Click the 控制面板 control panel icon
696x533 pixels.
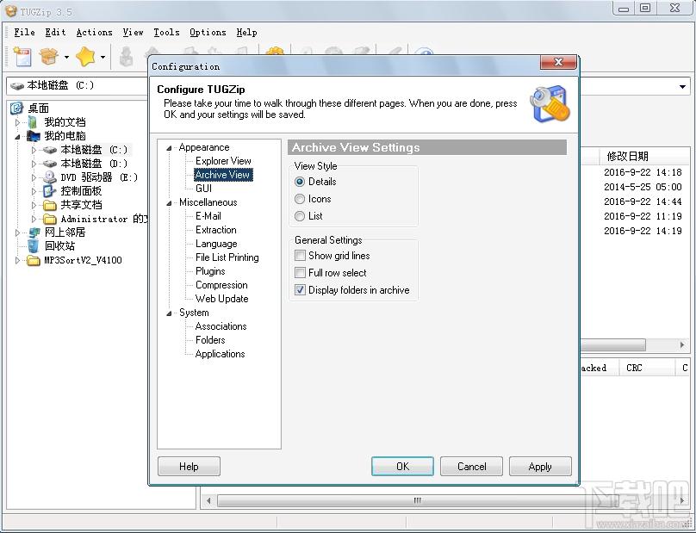[50, 191]
